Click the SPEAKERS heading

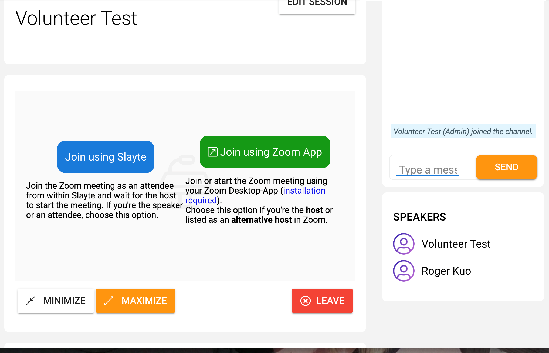(x=419, y=217)
